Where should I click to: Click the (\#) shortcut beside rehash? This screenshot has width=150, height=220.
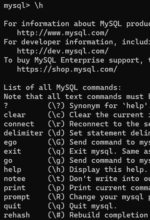[56, 215]
